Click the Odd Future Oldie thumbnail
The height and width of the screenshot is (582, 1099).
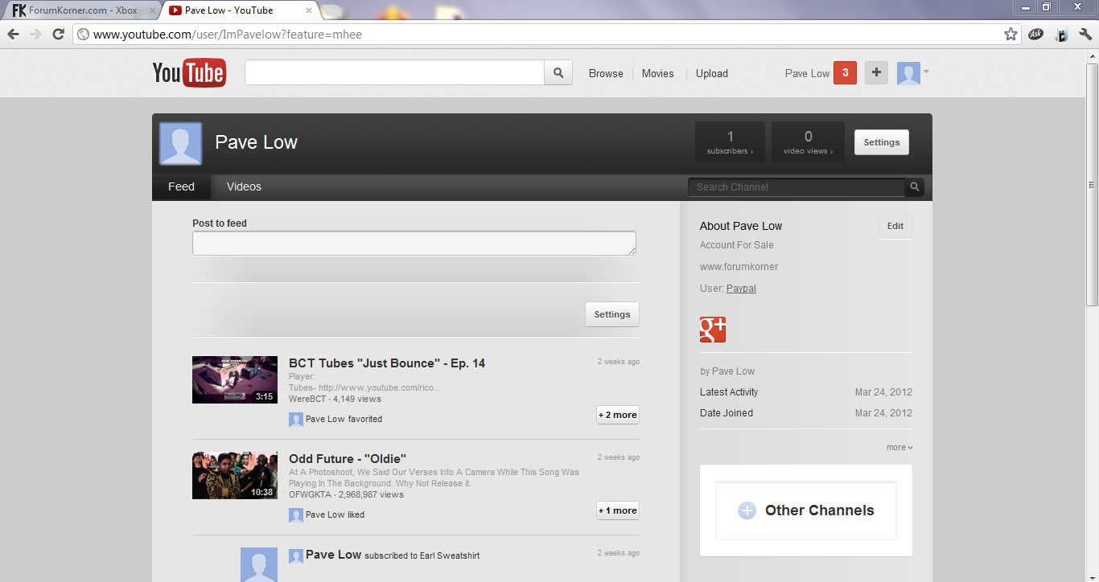coord(235,476)
